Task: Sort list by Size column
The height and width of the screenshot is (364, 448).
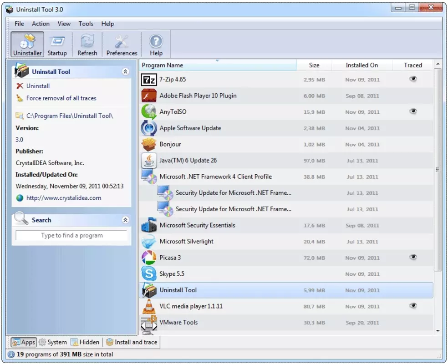Action: coord(314,65)
